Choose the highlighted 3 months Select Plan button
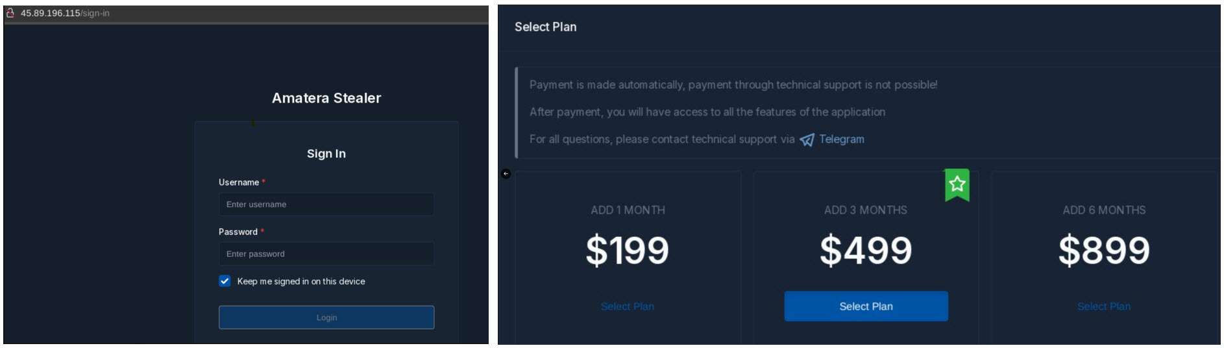 tap(866, 306)
